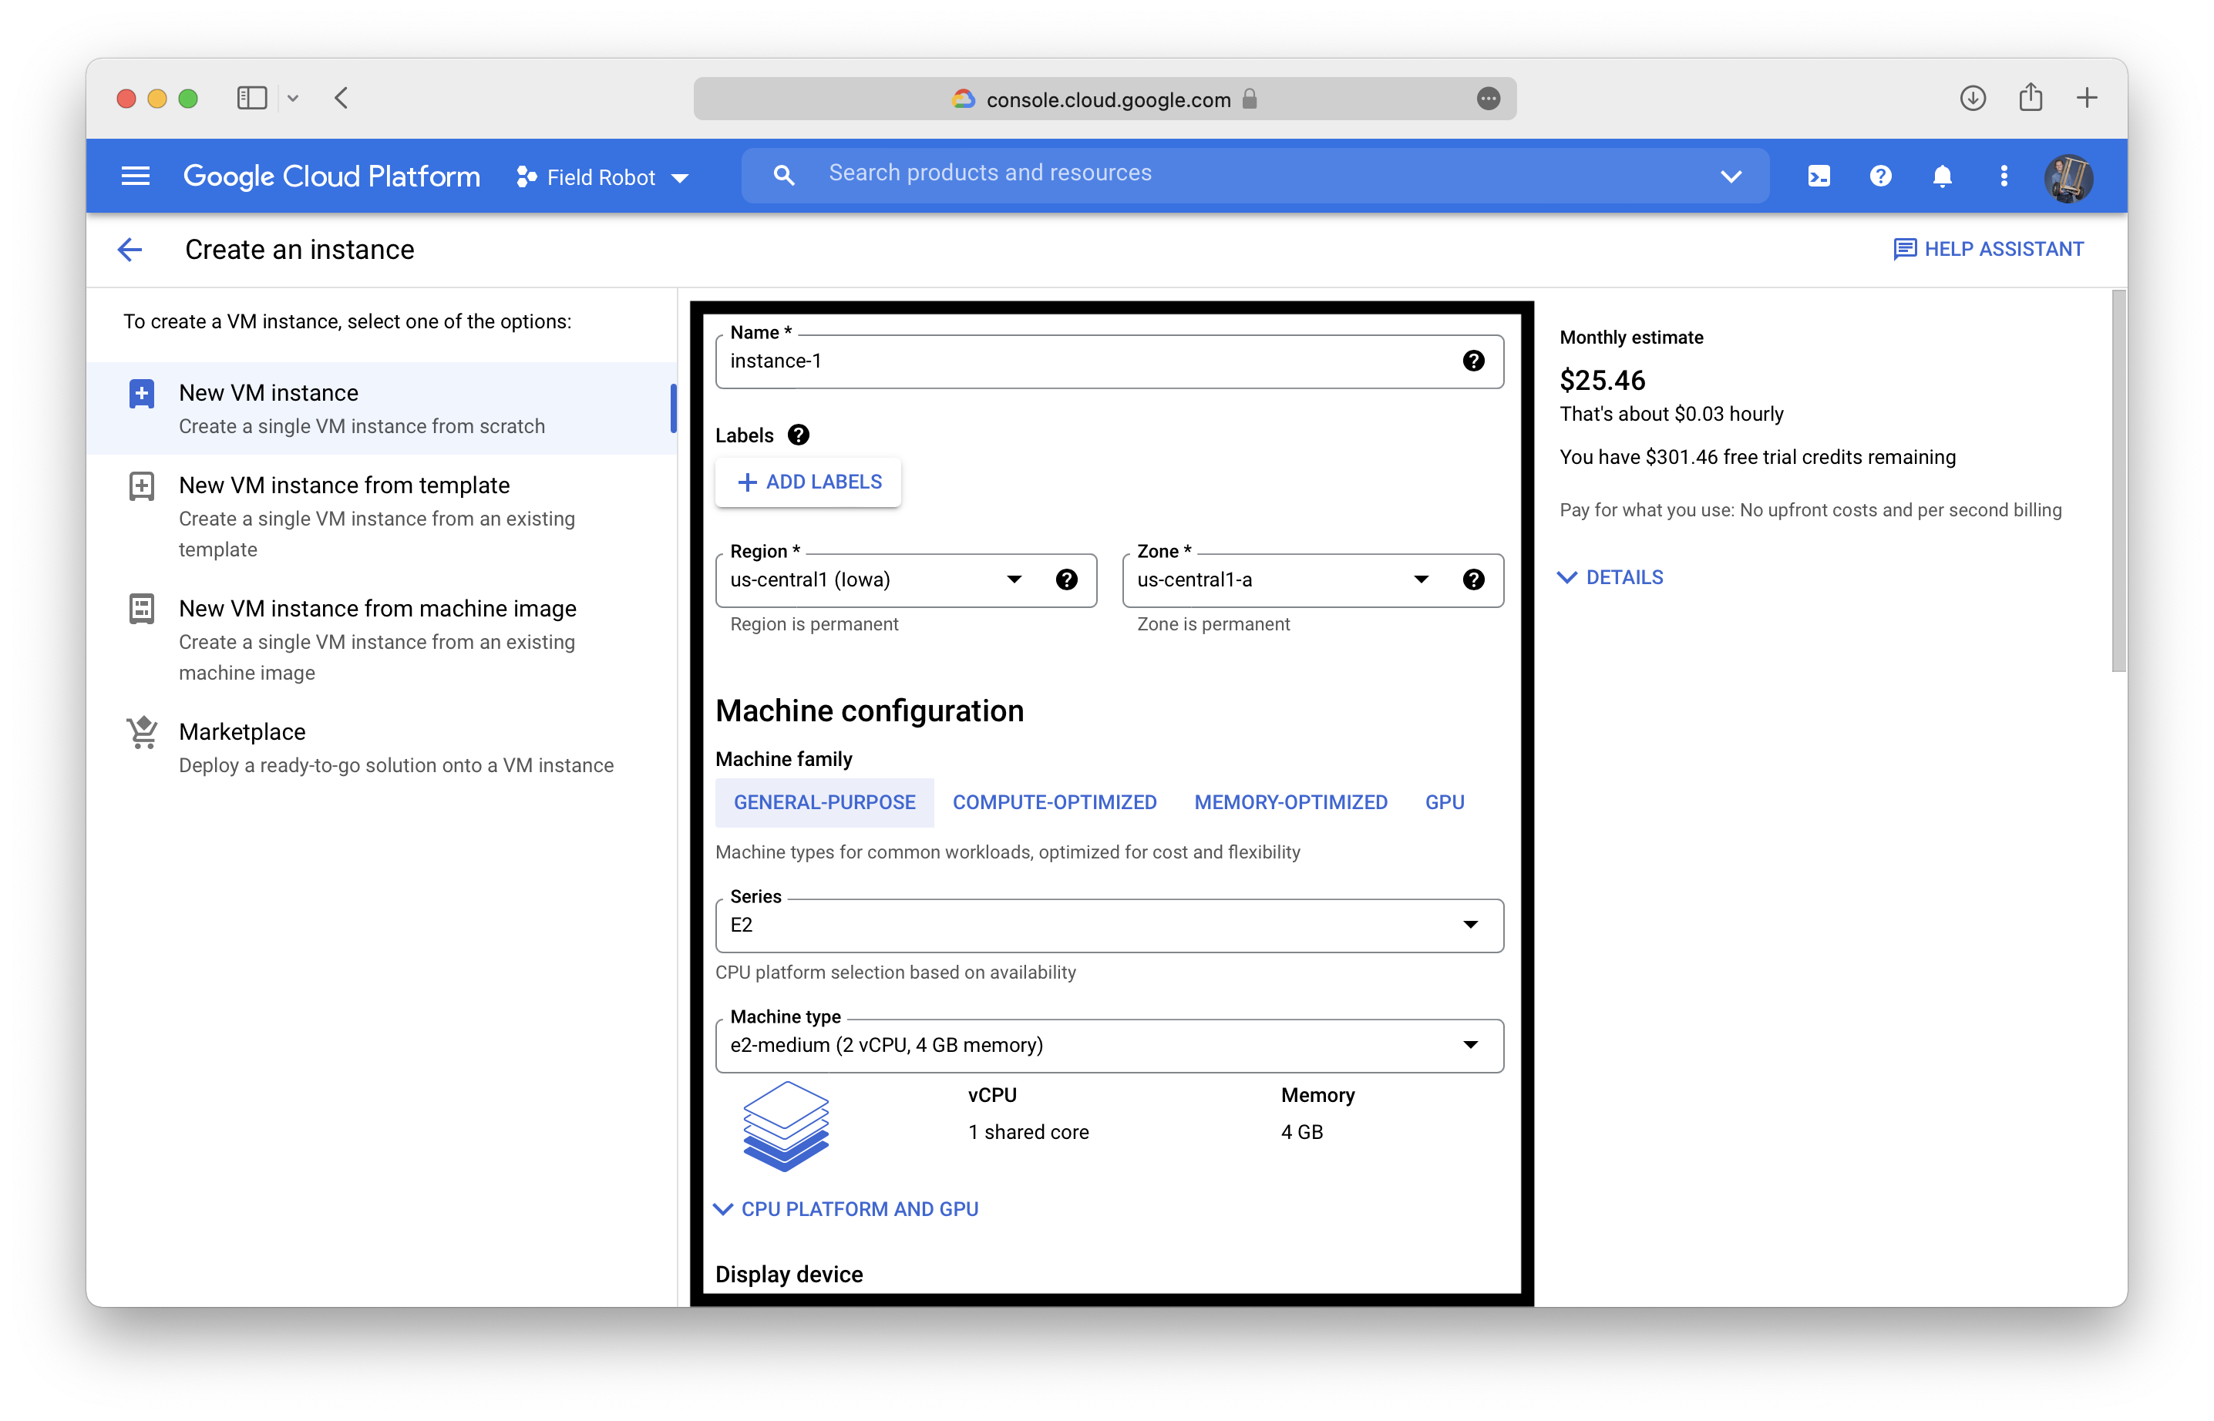Click the free trial credits remaining text
Viewport: 2214px width, 1421px height.
click(x=1757, y=458)
